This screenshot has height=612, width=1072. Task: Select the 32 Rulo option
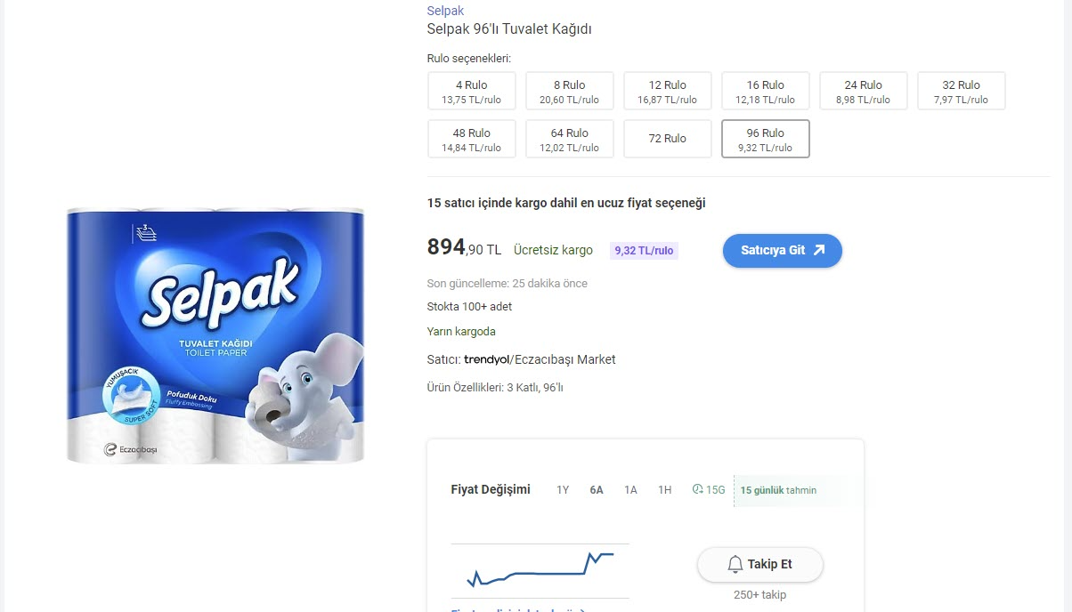point(961,90)
